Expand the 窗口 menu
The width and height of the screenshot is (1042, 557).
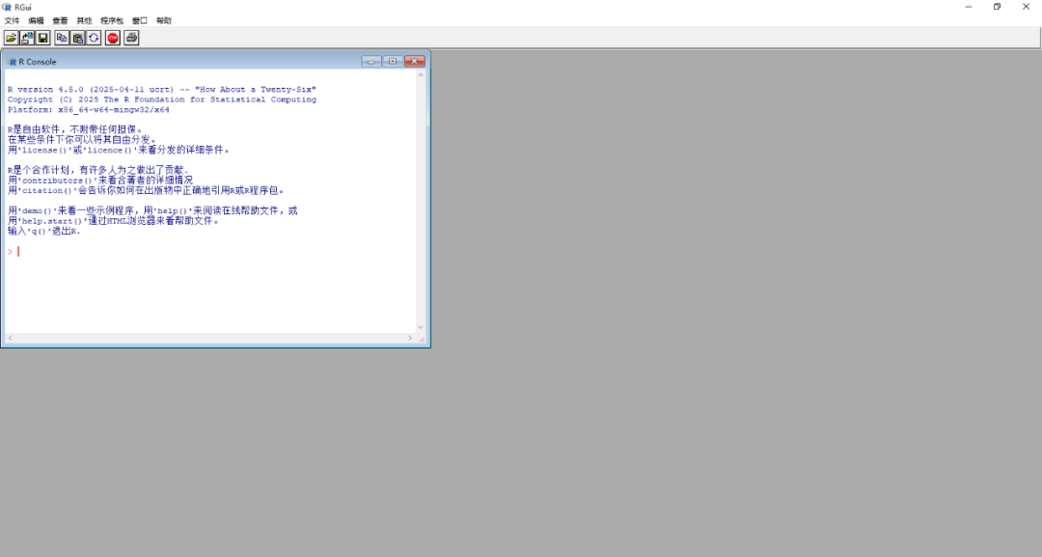tap(140, 20)
